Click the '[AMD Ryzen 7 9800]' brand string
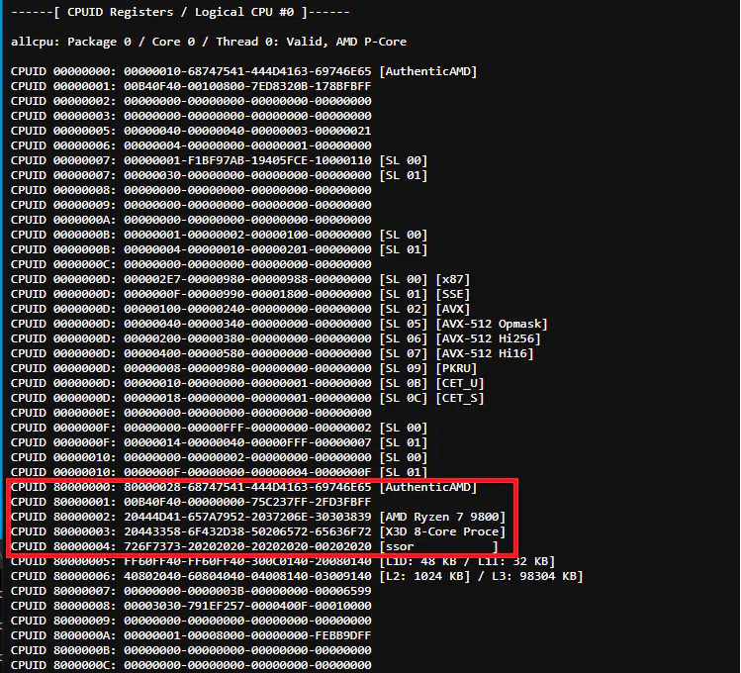The image size is (741, 673). pos(442,517)
